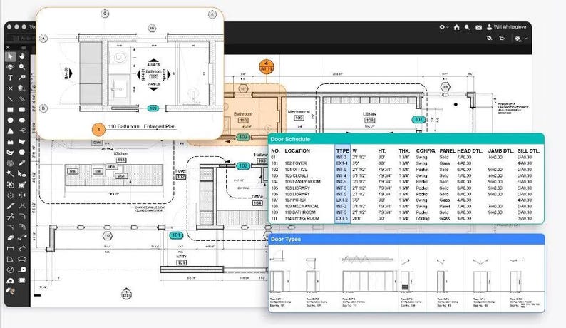Select the Freehand curve tool

point(22,130)
